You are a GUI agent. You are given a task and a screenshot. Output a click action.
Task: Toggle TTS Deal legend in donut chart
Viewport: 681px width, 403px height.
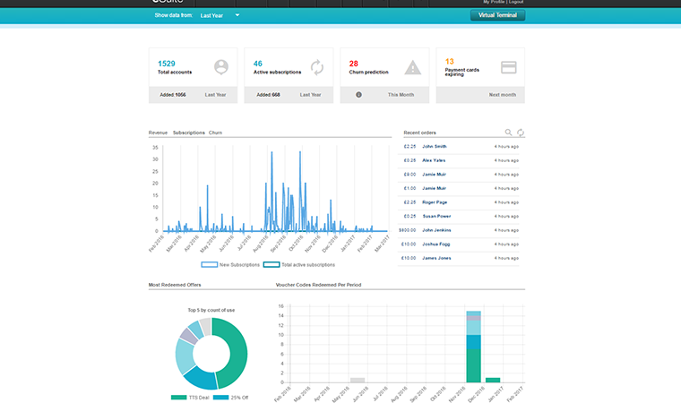pyautogui.click(x=190, y=397)
